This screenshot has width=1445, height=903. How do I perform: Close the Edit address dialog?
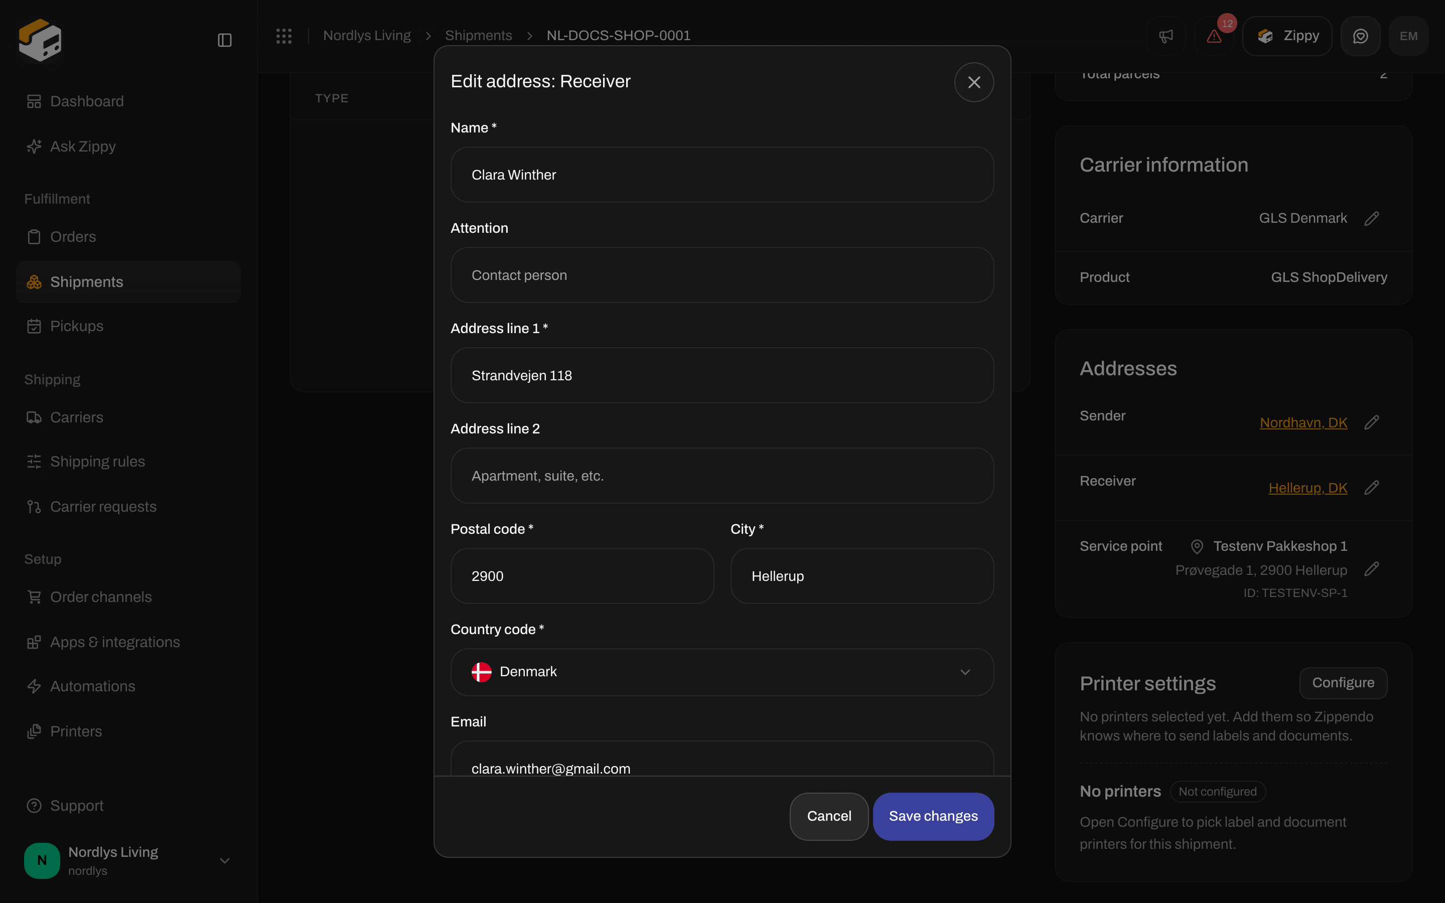(x=974, y=82)
